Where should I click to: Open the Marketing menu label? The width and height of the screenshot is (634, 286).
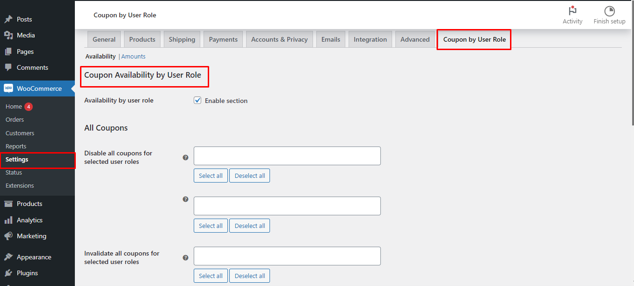(31, 236)
